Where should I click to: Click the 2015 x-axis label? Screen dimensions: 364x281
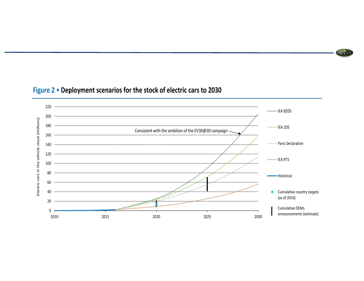pos(105,217)
